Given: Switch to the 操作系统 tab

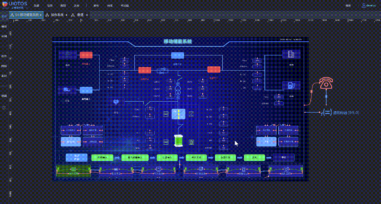Looking at the screenshot, I should tap(57, 15).
